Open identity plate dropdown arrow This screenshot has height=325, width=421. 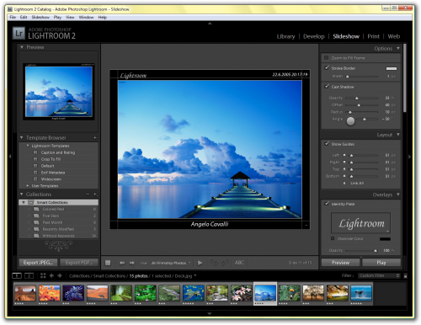click(x=387, y=232)
